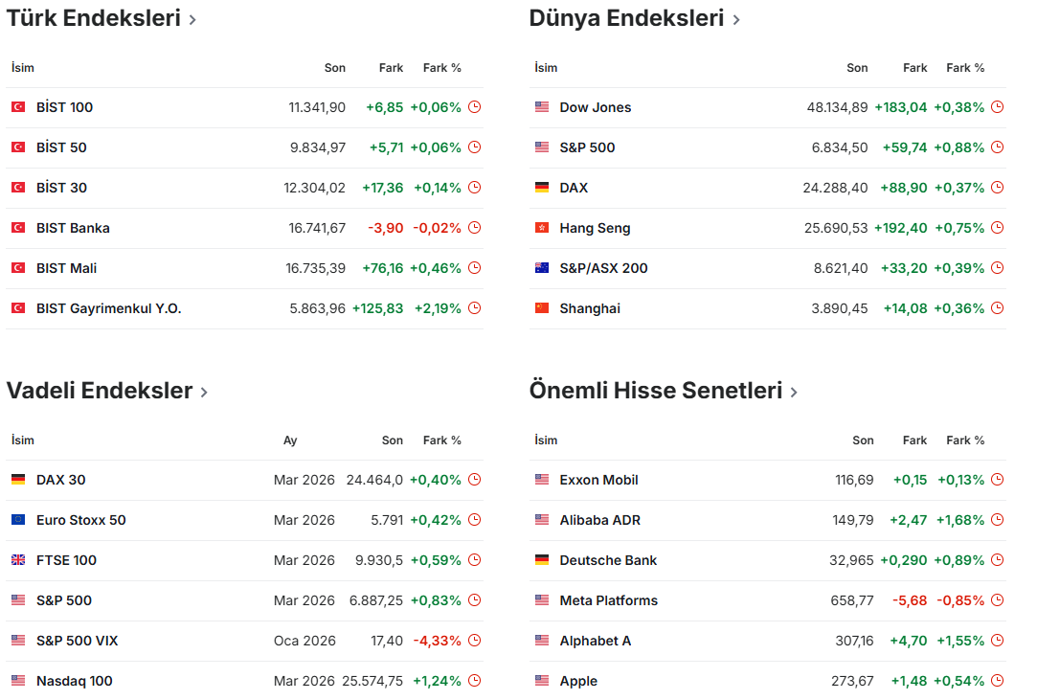The image size is (1037, 700).
Task: Open the Nasdaq 100 futures link
Action: pyautogui.click(x=74, y=681)
